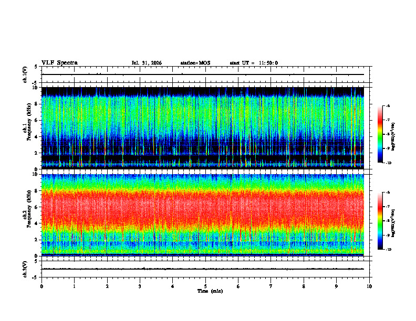Click the Jul 31, 2026 date label
The image size is (416, 321).
tap(147, 63)
